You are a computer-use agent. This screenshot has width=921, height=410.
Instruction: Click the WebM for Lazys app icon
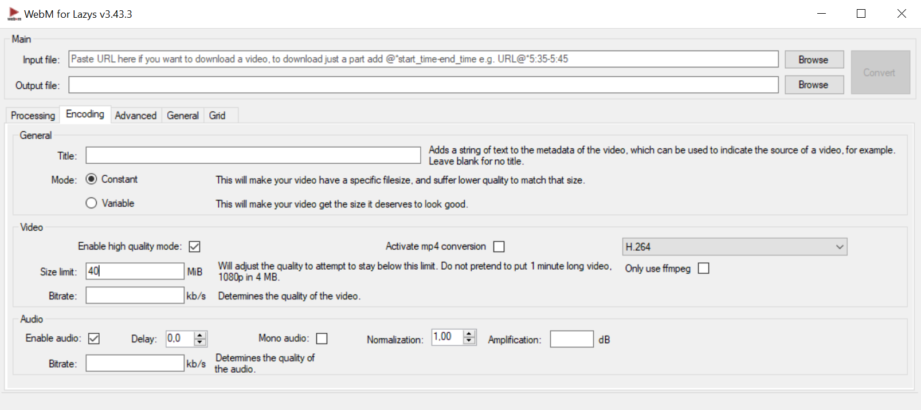coord(14,14)
